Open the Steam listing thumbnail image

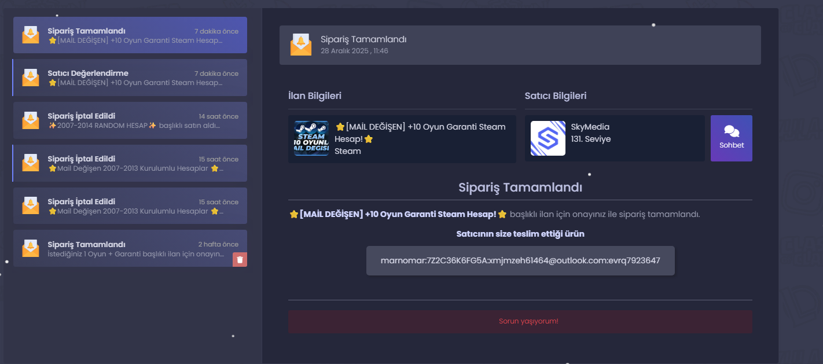click(311, 138)
